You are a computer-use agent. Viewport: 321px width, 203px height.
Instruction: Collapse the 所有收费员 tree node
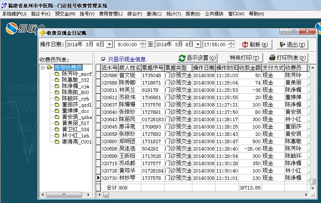point(42,68)
